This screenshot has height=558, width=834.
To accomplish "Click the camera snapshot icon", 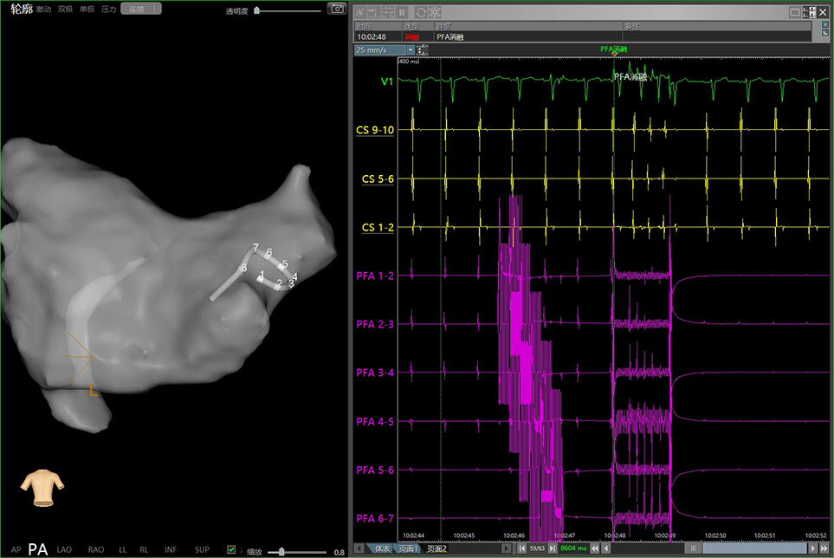I will (338, 9).
